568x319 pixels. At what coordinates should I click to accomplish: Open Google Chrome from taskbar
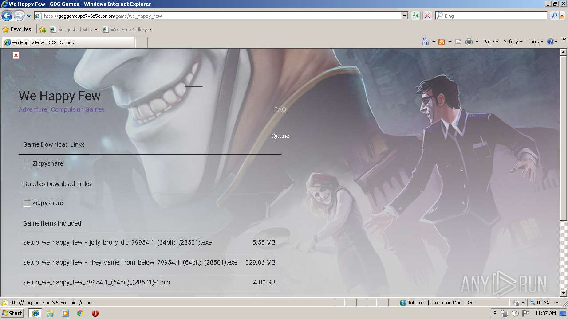coord(80,313)
